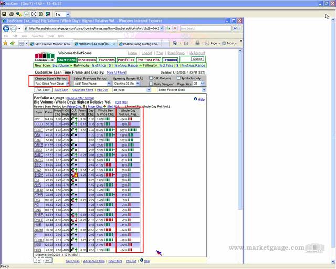This screenshot has width=336, height=269.
Task: Click the Quote button
Action: point(197,59)
